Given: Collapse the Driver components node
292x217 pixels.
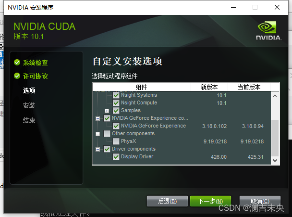Looking at the screenshot, I should (97, 150).
